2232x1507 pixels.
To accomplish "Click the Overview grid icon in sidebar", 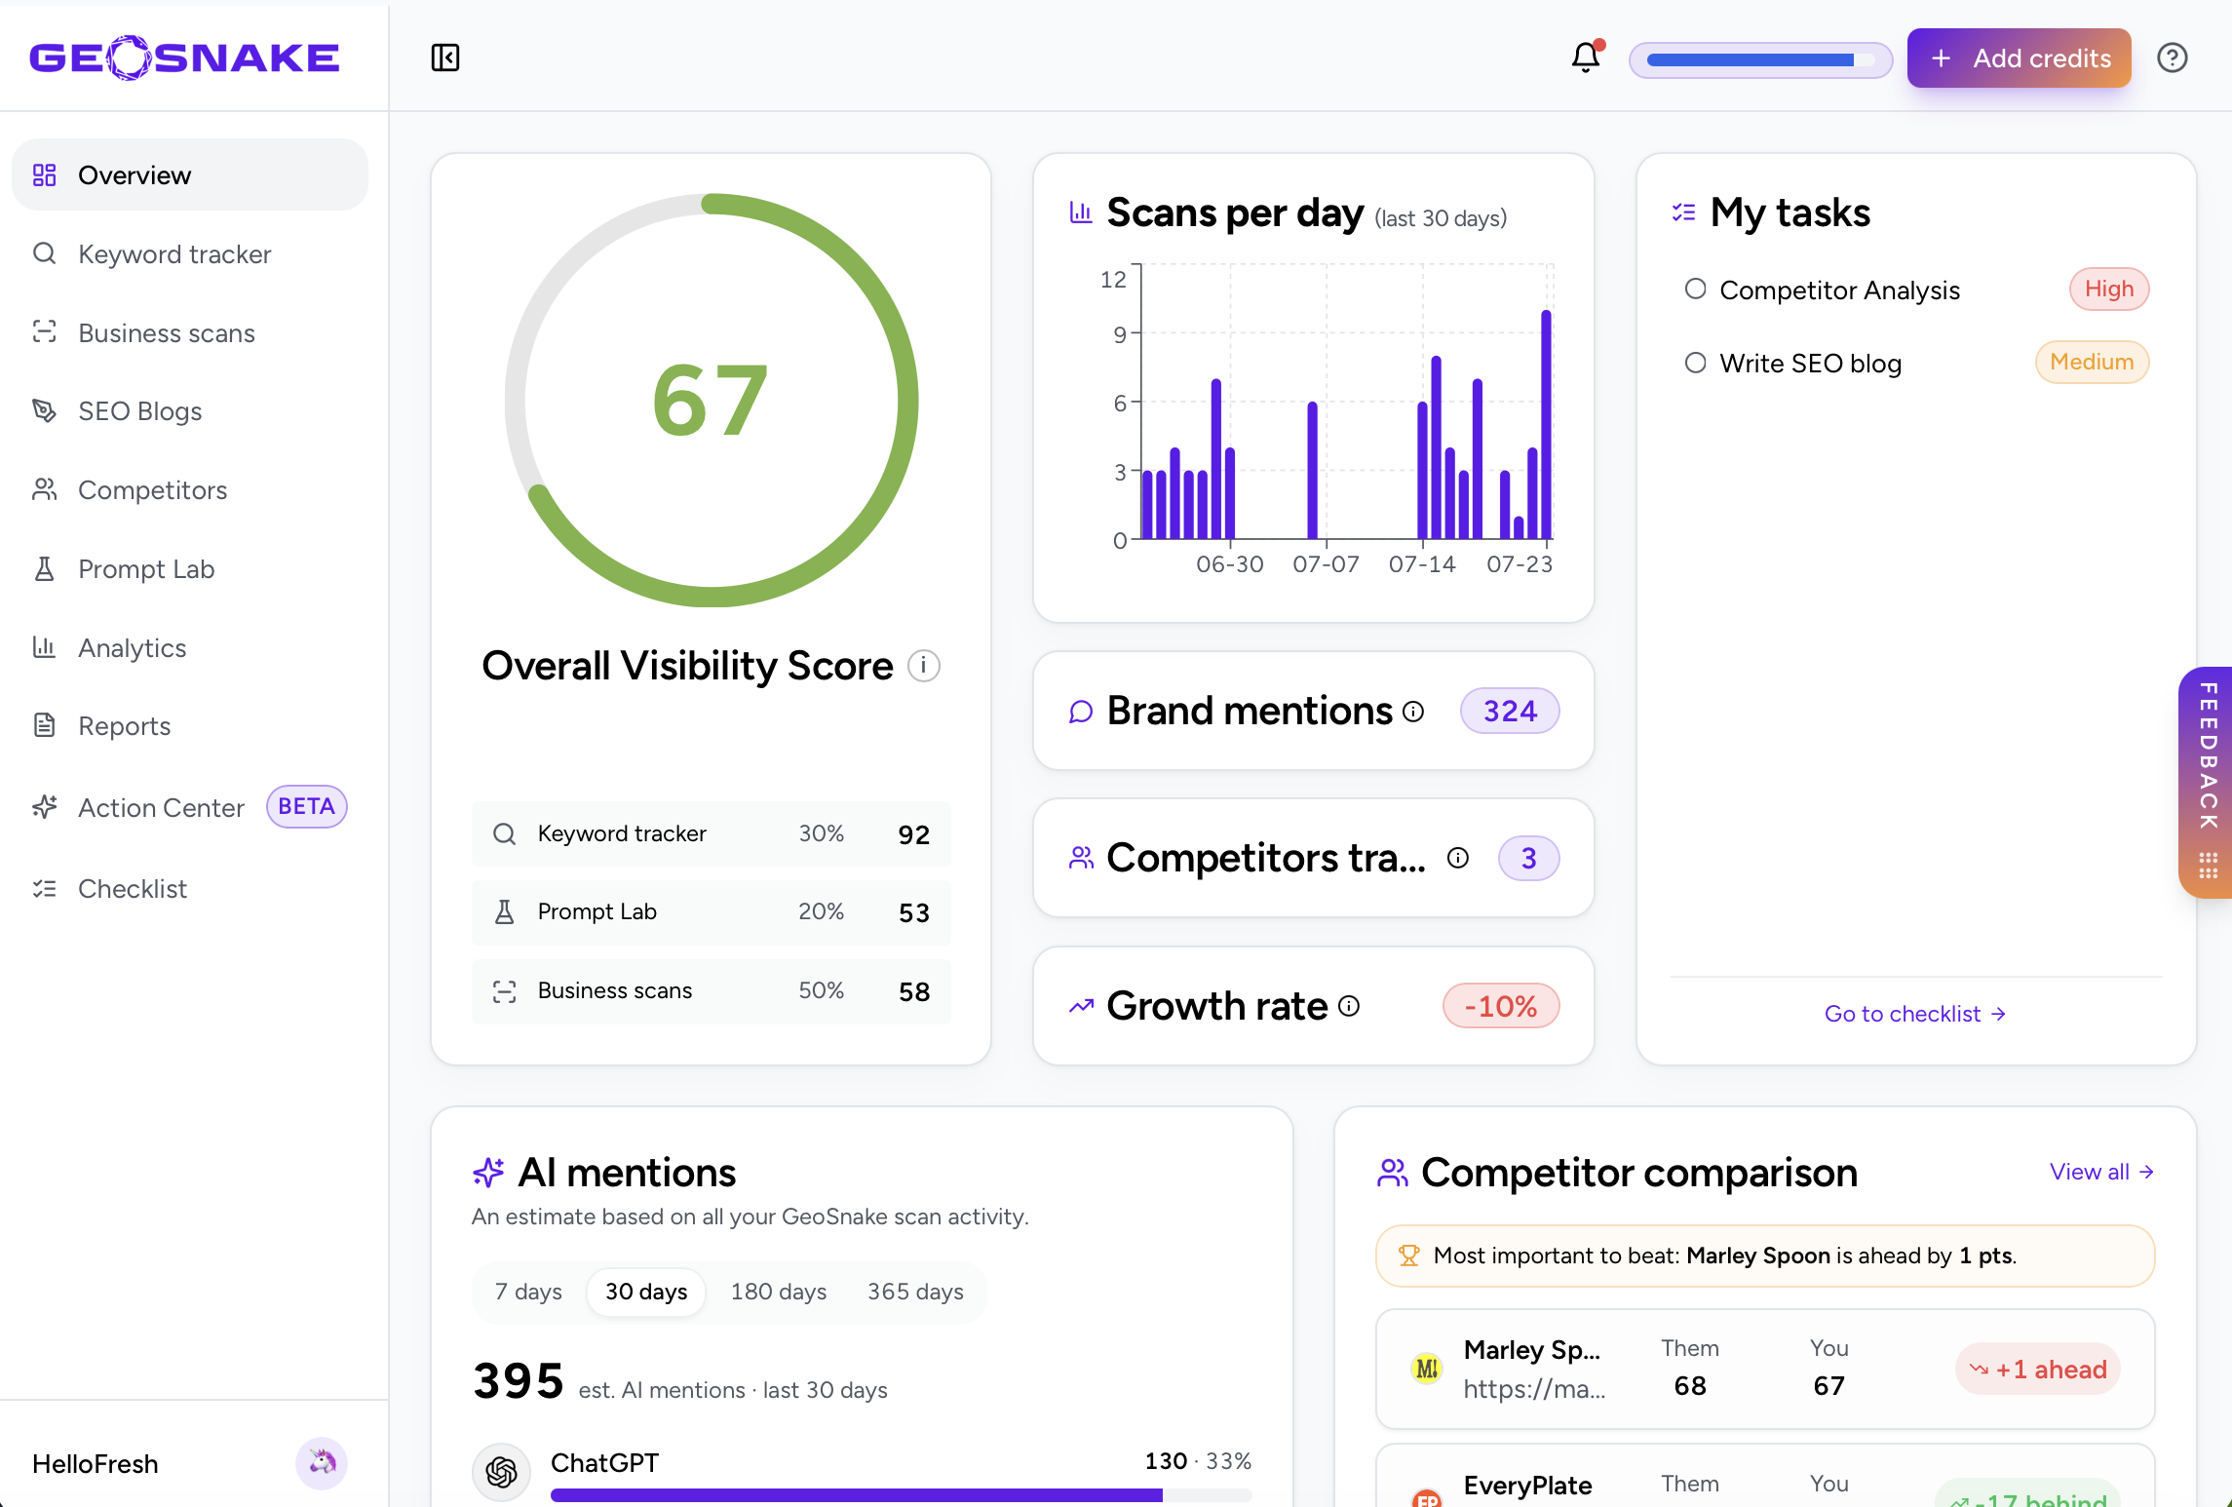I will click(x=45, y=175).
